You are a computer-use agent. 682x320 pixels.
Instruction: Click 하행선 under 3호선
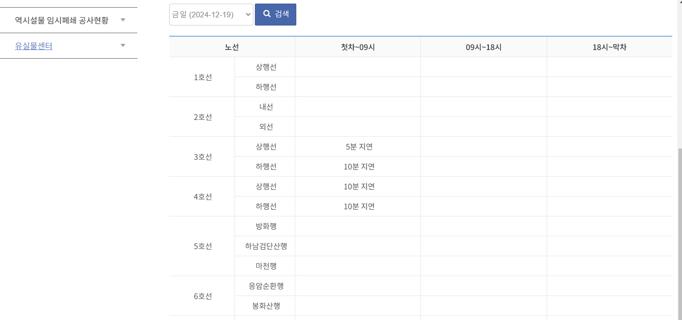[266, 166]
